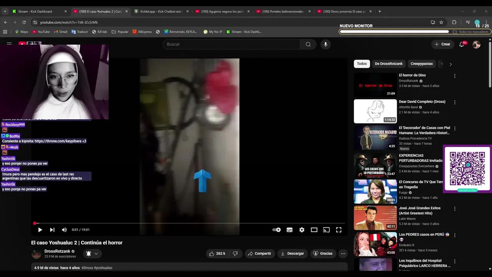Like the video with 262 k
Image resolution: width=492 pixels, height=277 pixels.
point(217,254)
